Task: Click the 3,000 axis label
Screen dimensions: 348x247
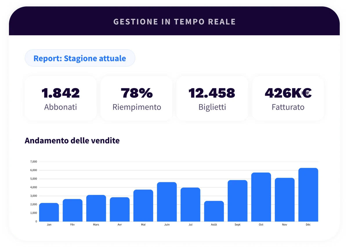Action: point(34,196)
